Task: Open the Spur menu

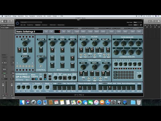Action: coord(26,16)
